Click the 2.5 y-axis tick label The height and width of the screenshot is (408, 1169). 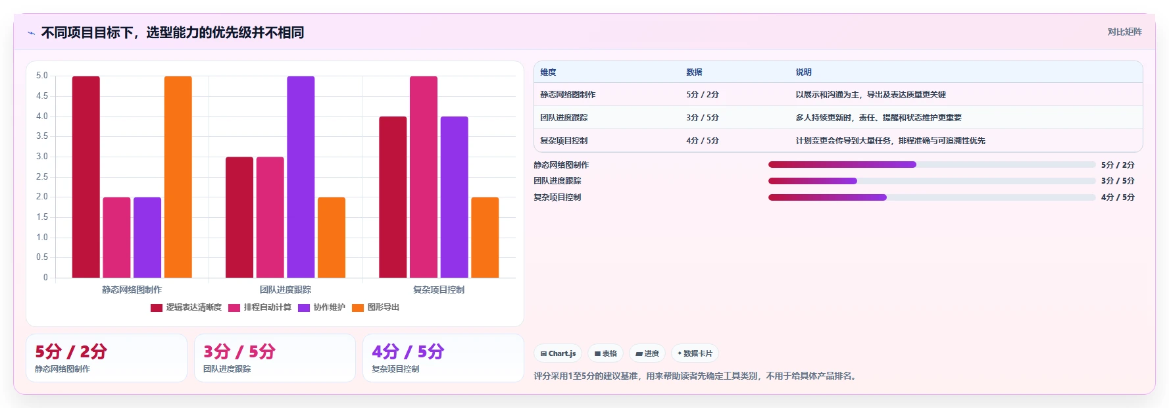(x=42, y=177)
